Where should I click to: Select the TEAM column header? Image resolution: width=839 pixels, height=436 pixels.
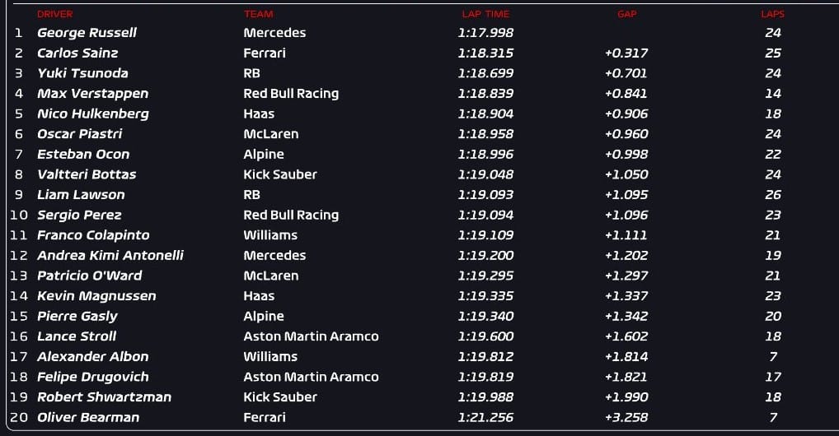pyautogui.click(x=259, y=14)
